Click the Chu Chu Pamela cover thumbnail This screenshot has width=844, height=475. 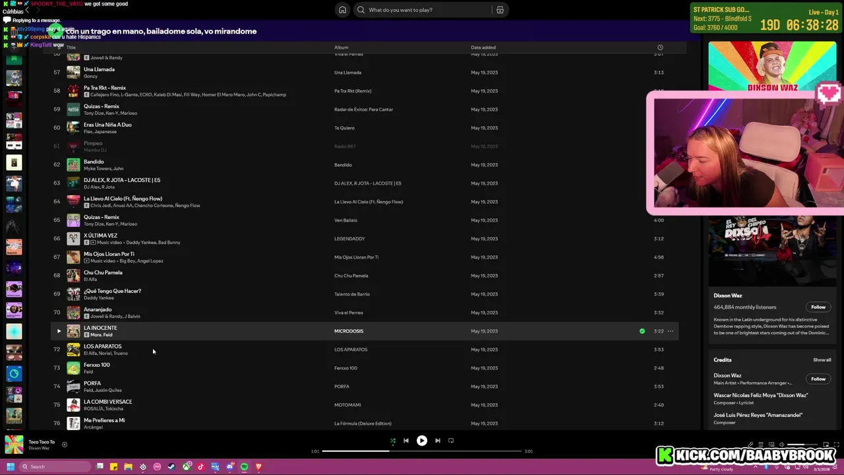pyautogui.click(x=73, y=276)
